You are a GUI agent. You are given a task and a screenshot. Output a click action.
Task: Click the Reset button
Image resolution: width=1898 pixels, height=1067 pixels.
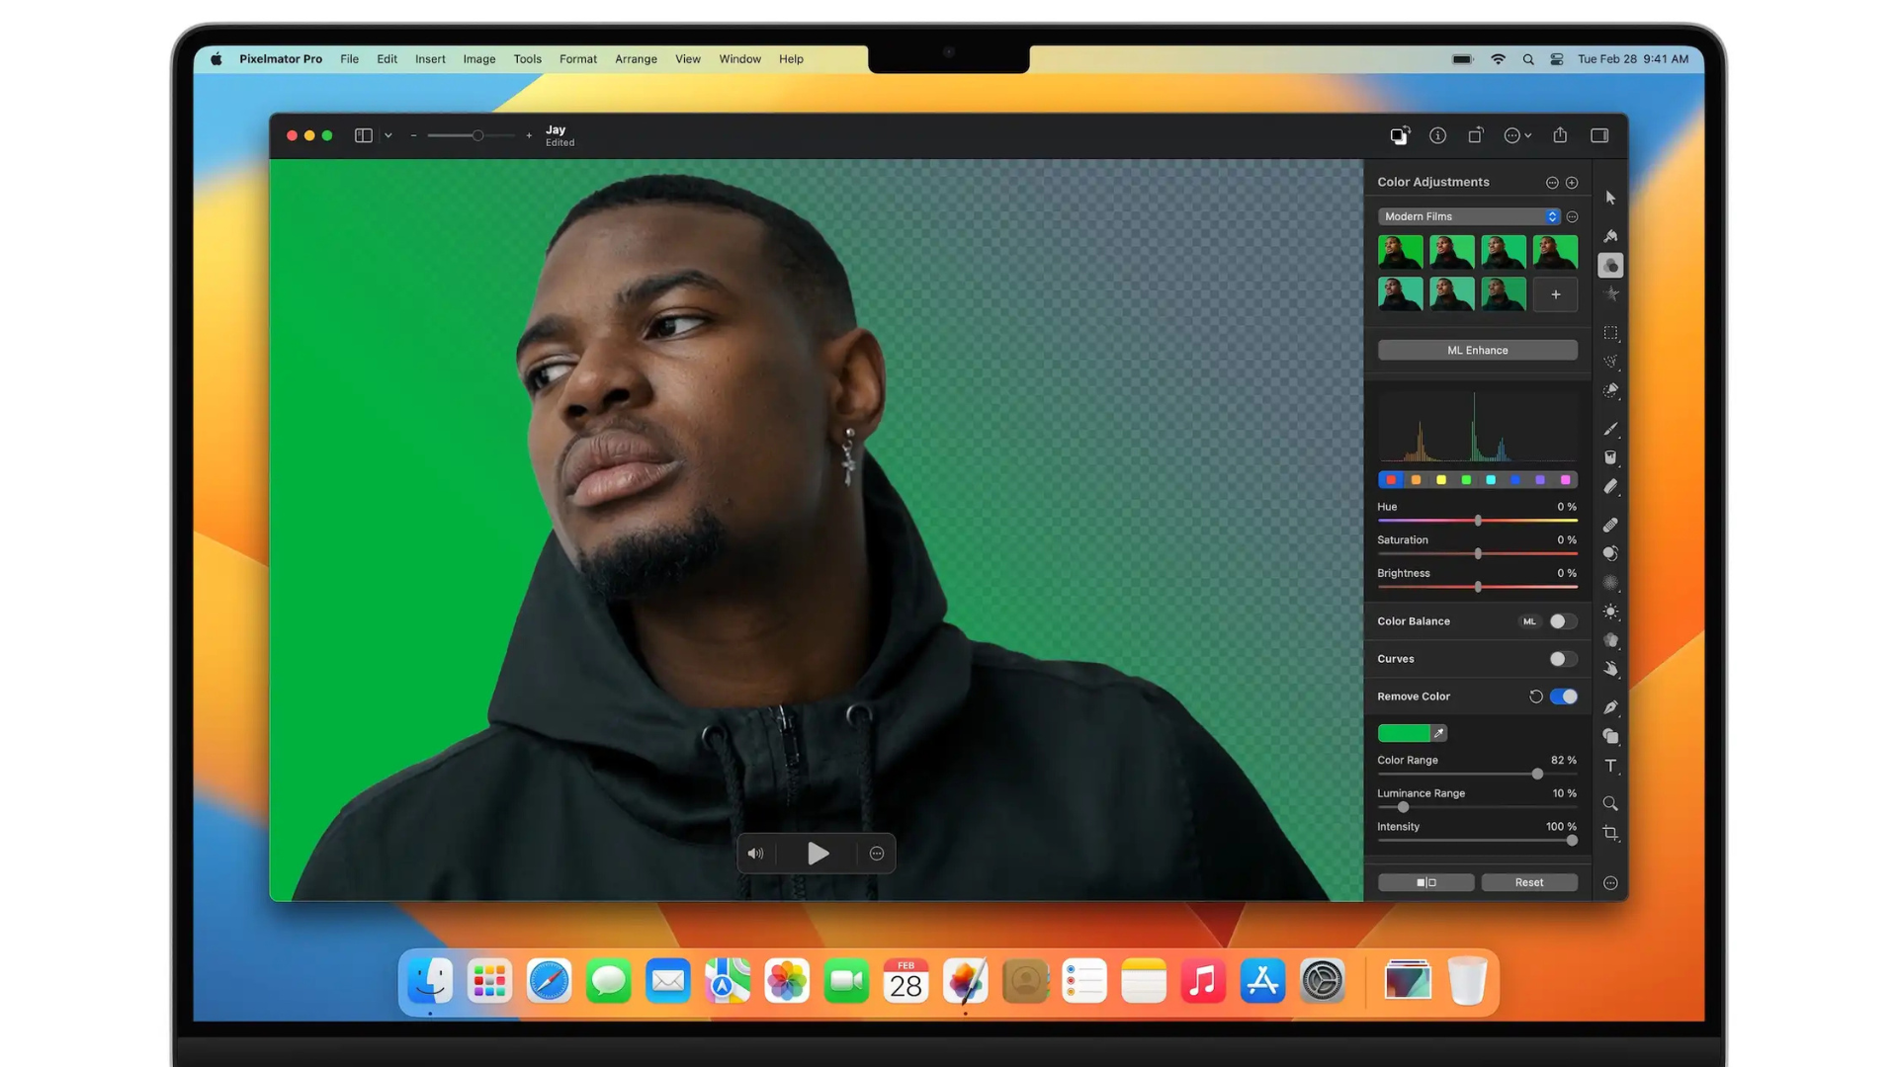(1528, 882)
